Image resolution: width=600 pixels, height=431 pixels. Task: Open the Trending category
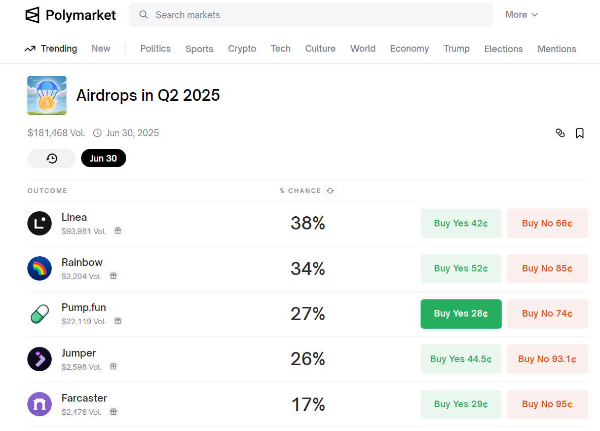click(51, 49)
